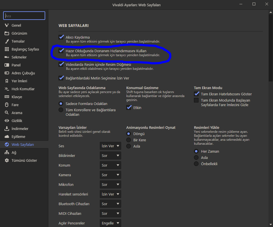Viewport: 273px width, 227px height.
Task: Open the Fare mouse icon
Action: pos(7,105)
